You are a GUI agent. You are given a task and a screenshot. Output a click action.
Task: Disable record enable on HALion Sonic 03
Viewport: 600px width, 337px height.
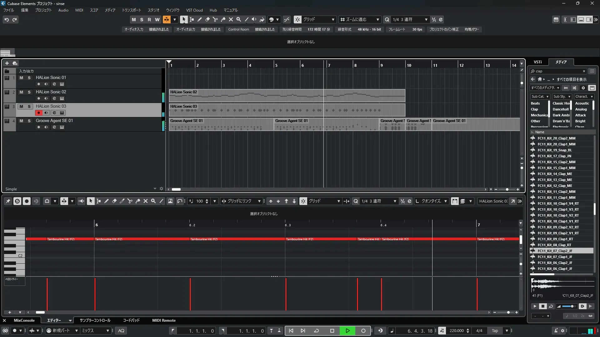click(38, 113)
